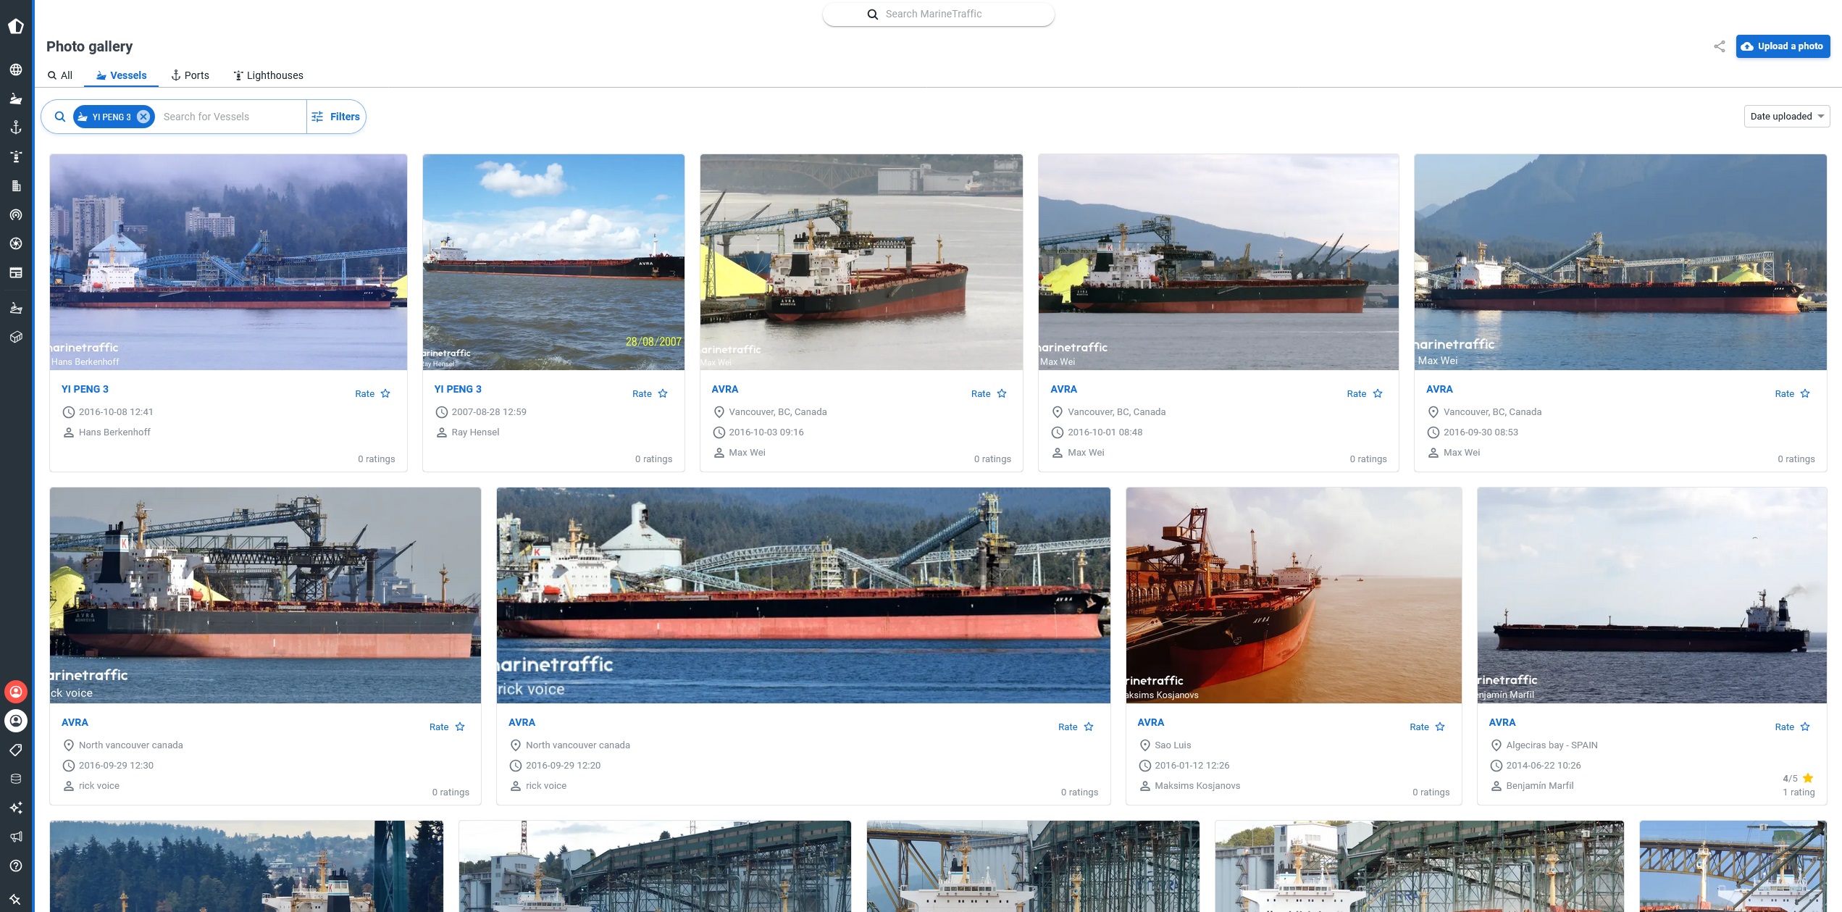The height and width of the screenshot is (912, 1842).
Task: Switch to the Ports tab
Action: click(190, 75)
